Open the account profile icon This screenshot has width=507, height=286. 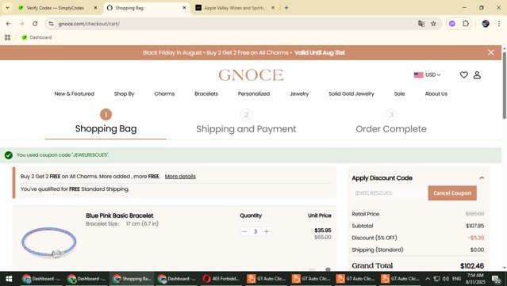(477, 75)
